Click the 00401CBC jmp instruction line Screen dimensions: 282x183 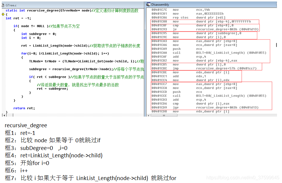(x=204, y=68)
